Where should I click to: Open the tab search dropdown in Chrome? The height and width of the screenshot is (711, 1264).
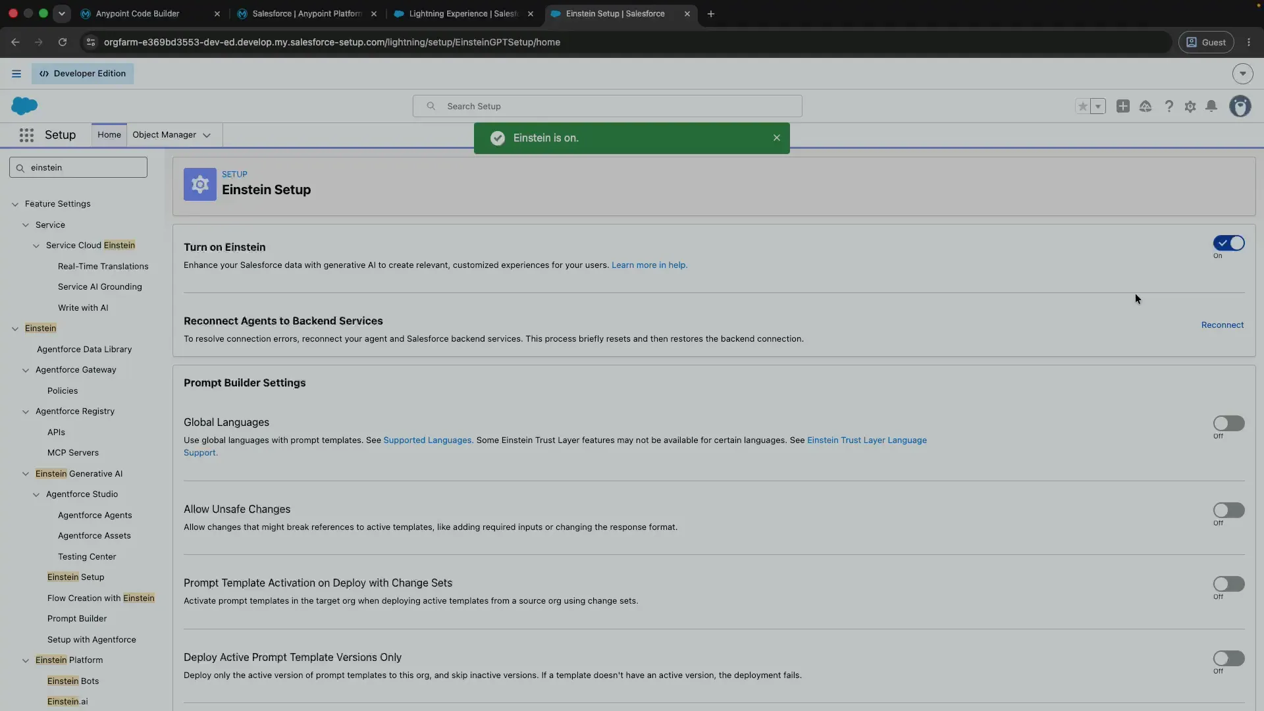click(x=61, y=13)
